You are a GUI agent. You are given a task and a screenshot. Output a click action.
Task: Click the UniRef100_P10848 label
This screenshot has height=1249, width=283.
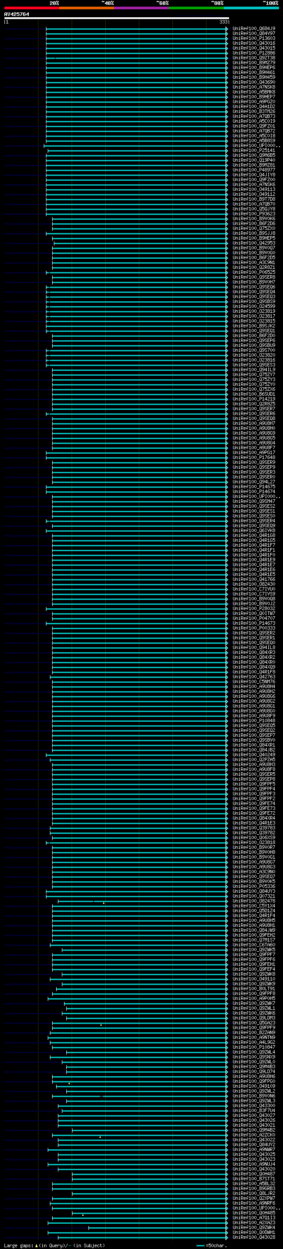click(x=254, y=720)
